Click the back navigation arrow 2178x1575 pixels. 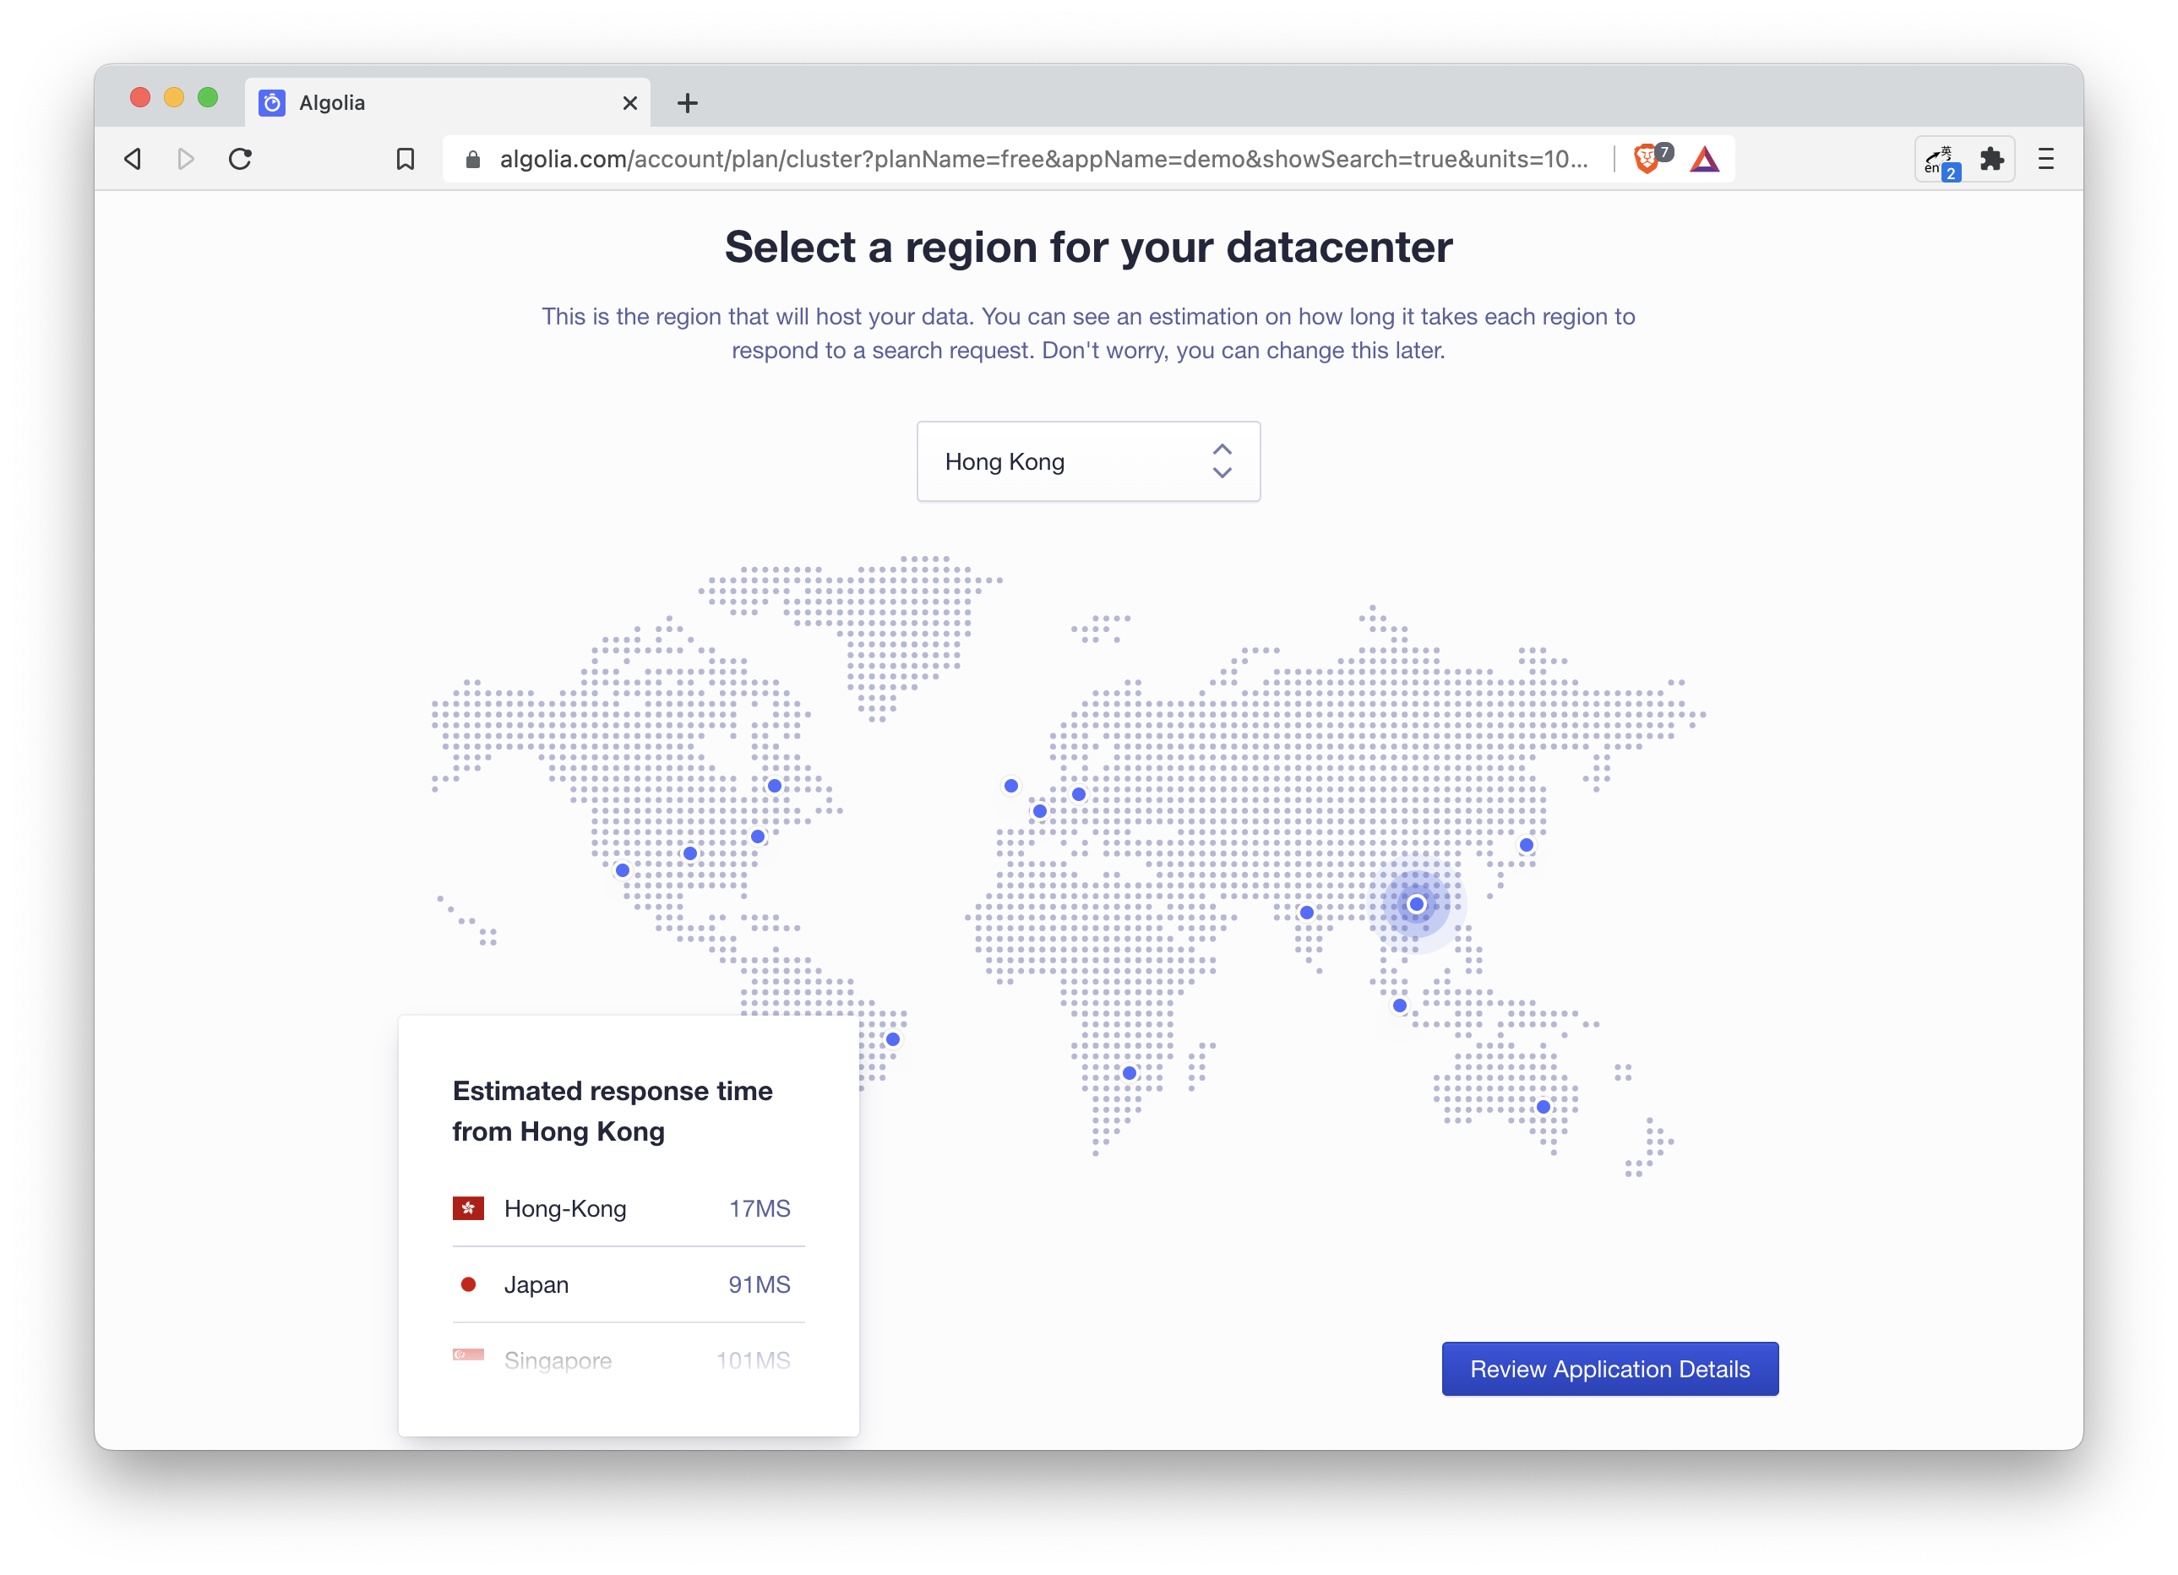[133, 159]
